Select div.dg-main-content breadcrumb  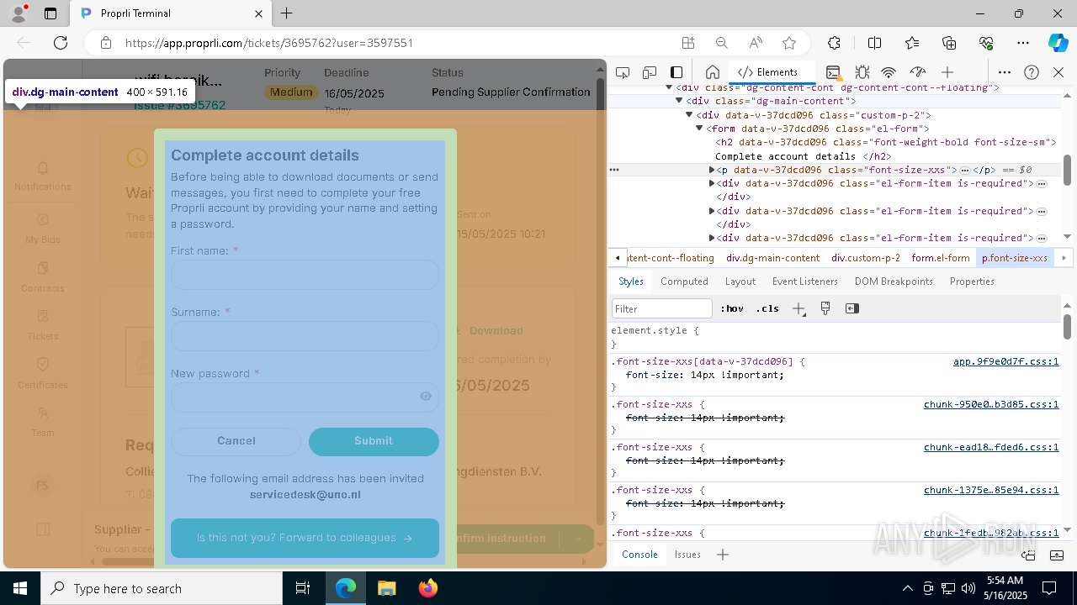[772, 258]
